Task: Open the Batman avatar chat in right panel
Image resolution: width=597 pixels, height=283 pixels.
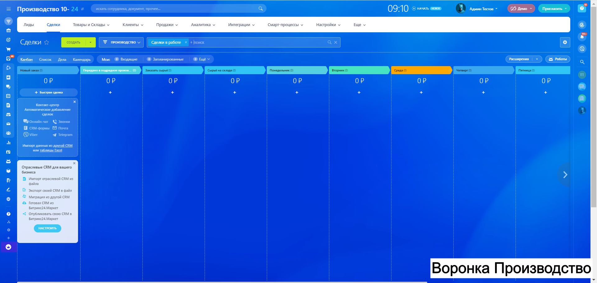Action: (x=582, y=110)
